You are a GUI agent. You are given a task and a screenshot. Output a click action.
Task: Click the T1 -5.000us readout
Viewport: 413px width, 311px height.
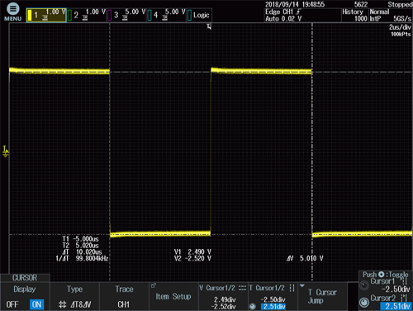[x=80, y=239]
